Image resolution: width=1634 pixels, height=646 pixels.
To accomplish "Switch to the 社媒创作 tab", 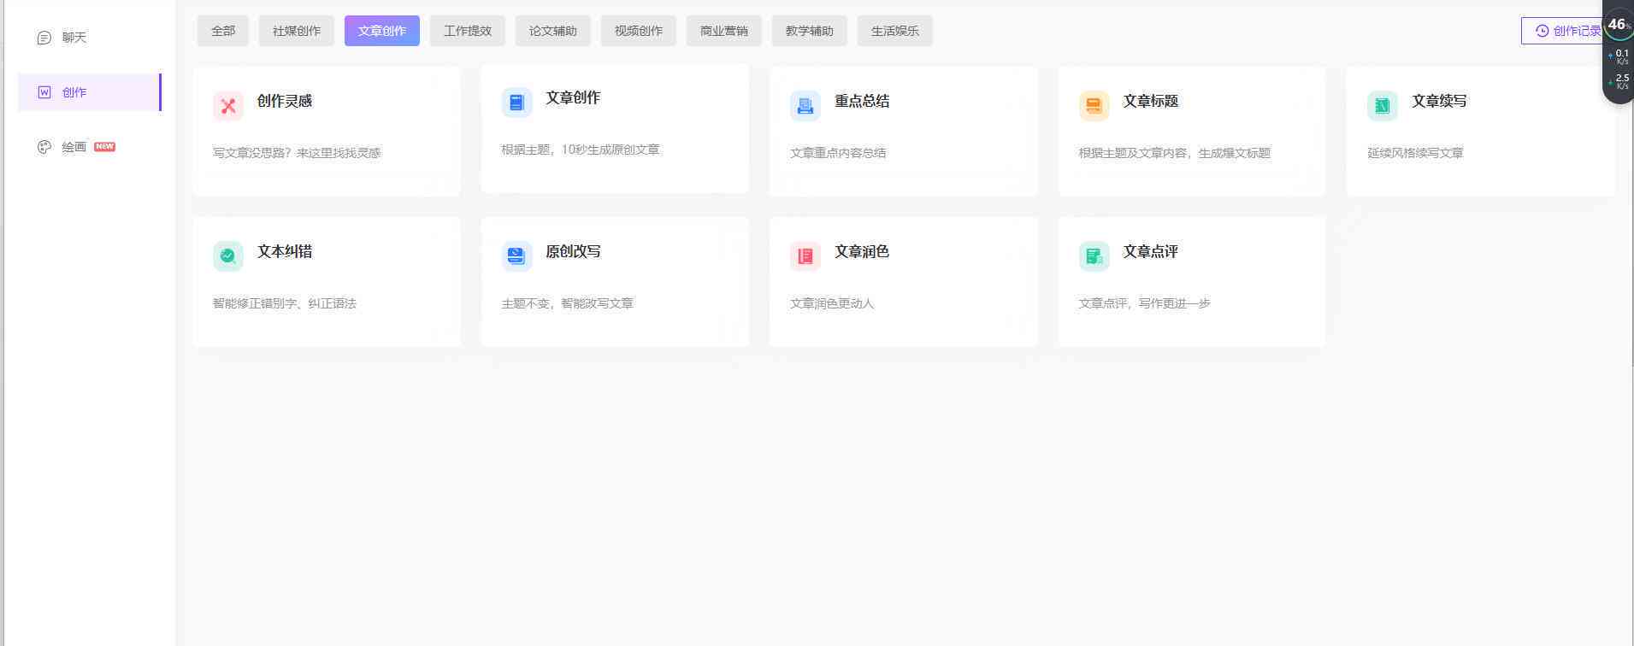I will pyautogui.click(x=297, y=31).
